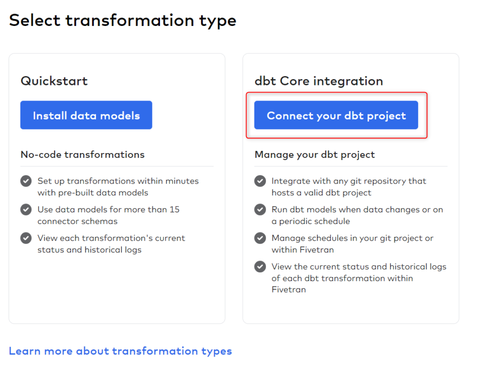Click the checkmark icon beside historical logs under Quickstart

25,238
